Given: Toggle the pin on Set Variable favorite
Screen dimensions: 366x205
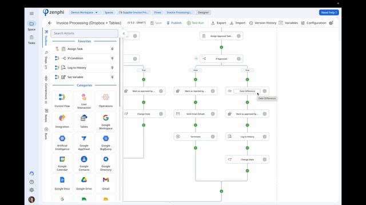Looking at the screenshot, I should pos(112,77).
